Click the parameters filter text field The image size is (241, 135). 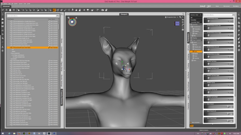[x=218, y=14]
